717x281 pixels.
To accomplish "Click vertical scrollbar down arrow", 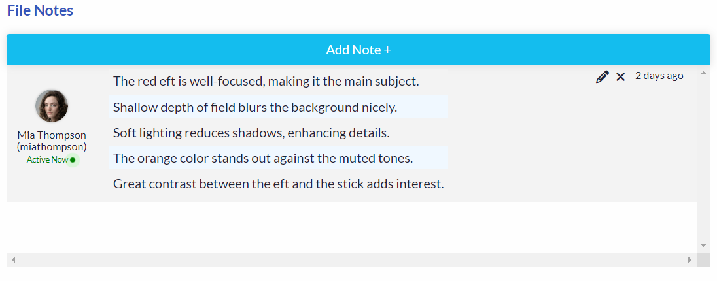I will (x=703, y=246).
